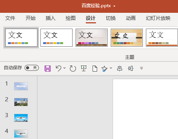Image resolution: width=178 pixels, height=139 pixels.
Task: Click the Redo icon
Action: click(x=73, y=69)
